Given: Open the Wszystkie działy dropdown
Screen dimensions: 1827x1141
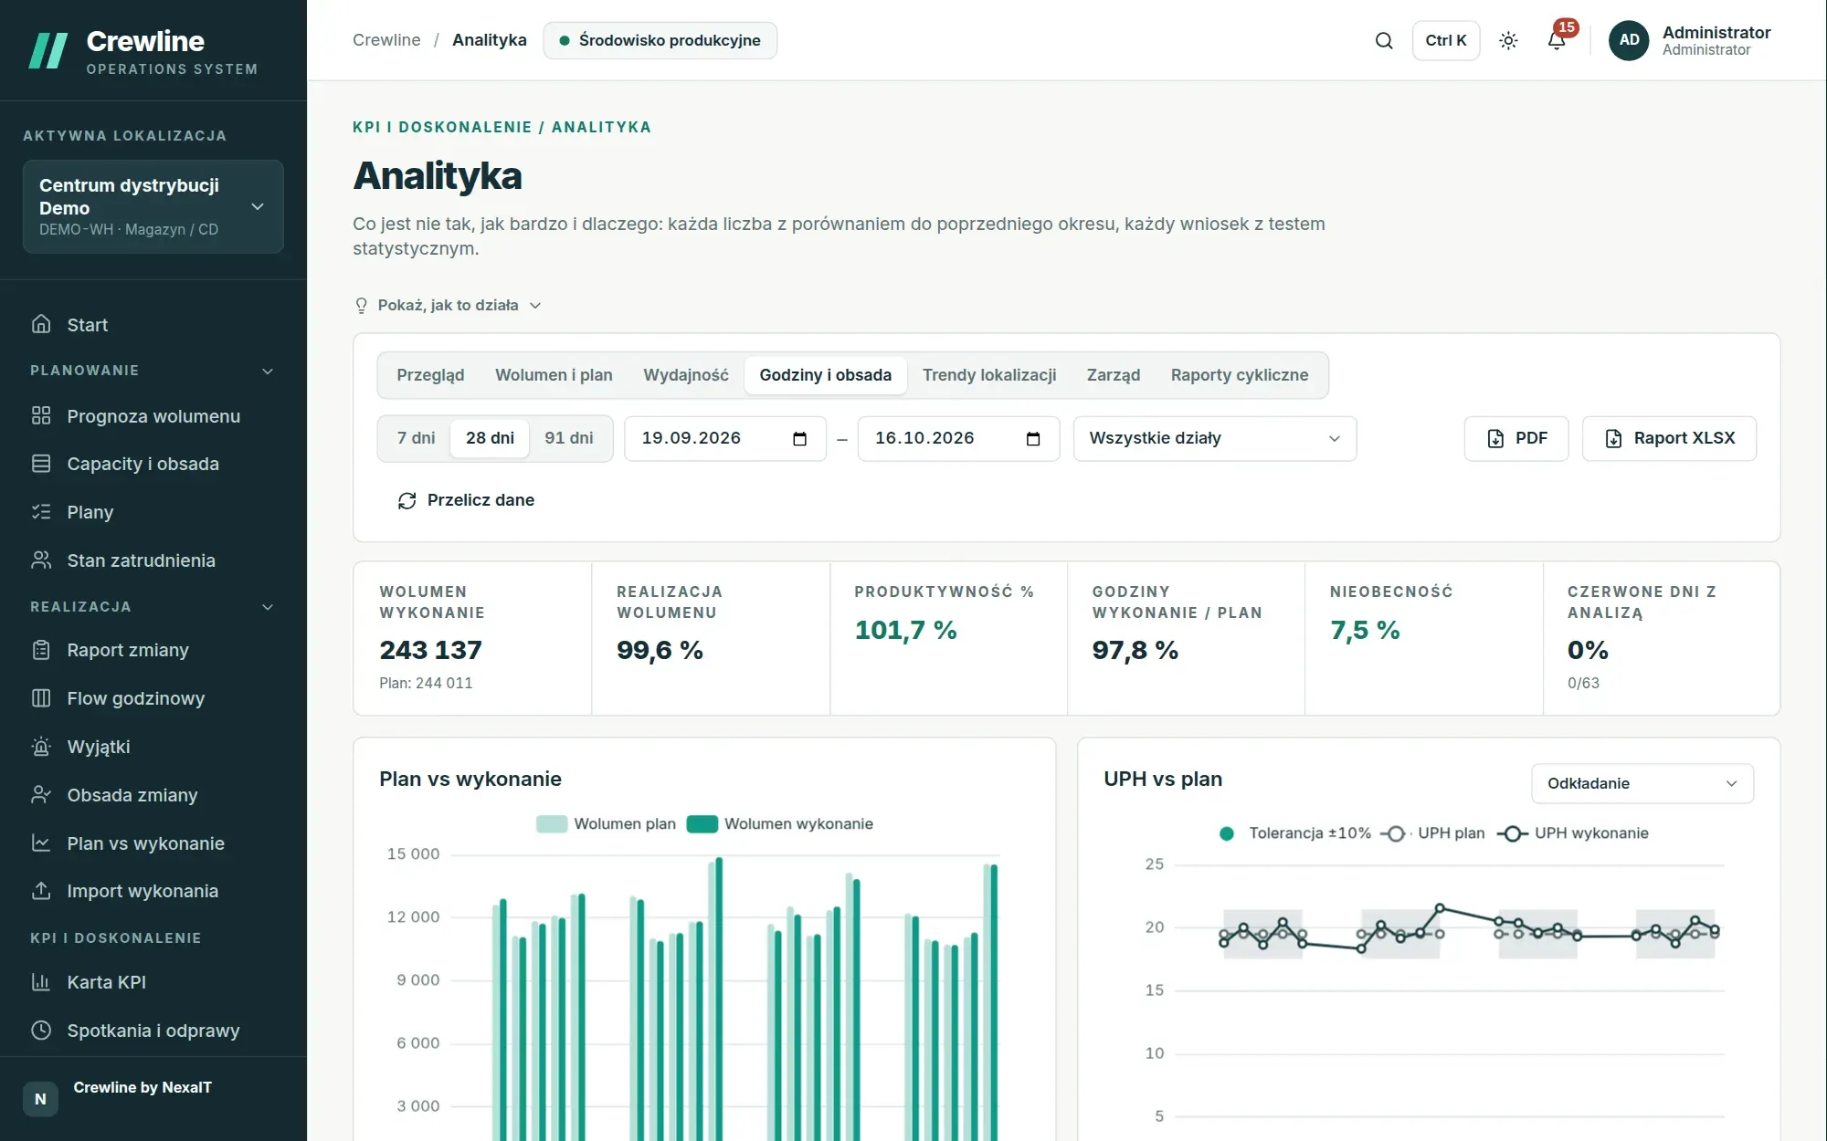Looking at the screenshot, I should 1214,439.
